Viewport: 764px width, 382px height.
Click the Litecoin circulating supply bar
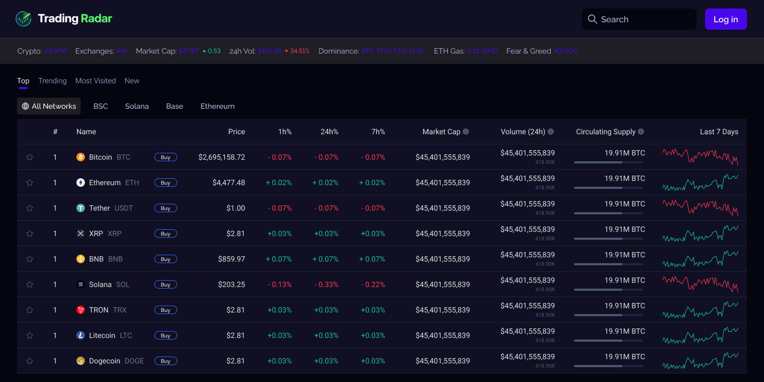[609, 341]
